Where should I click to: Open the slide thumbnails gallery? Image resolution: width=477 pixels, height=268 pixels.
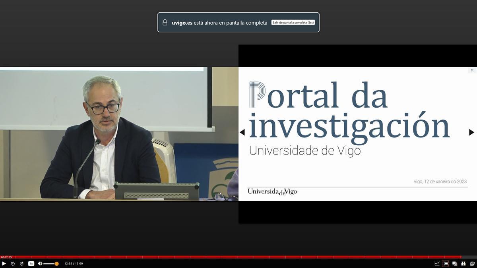click(x=472, y=263)
